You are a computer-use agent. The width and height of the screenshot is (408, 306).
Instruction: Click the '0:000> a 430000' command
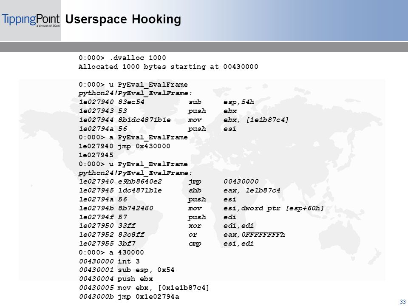click(111, 252)
